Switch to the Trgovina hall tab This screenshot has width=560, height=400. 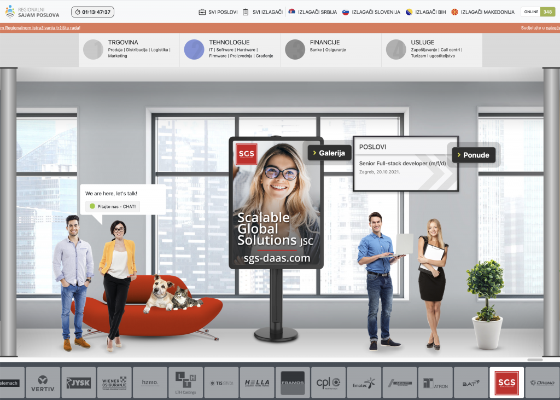(x=129, y=50)
